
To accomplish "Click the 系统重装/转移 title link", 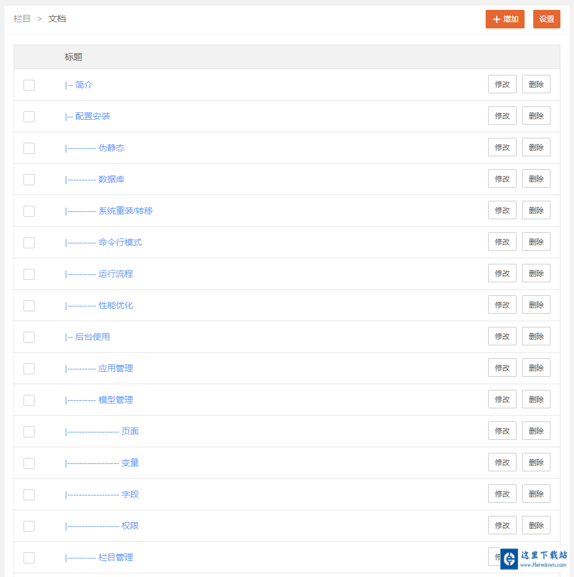I will (125, 211).
